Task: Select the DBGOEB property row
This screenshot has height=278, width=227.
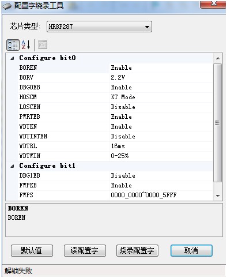Action: click(x=116, y=88)
